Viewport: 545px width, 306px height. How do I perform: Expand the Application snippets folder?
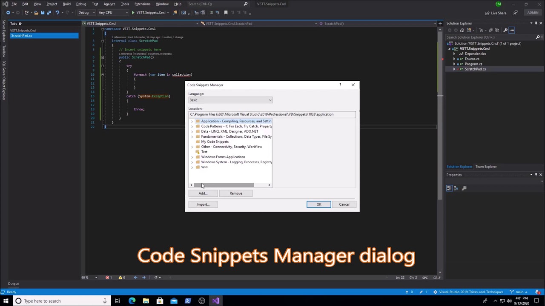pos(192,121)
